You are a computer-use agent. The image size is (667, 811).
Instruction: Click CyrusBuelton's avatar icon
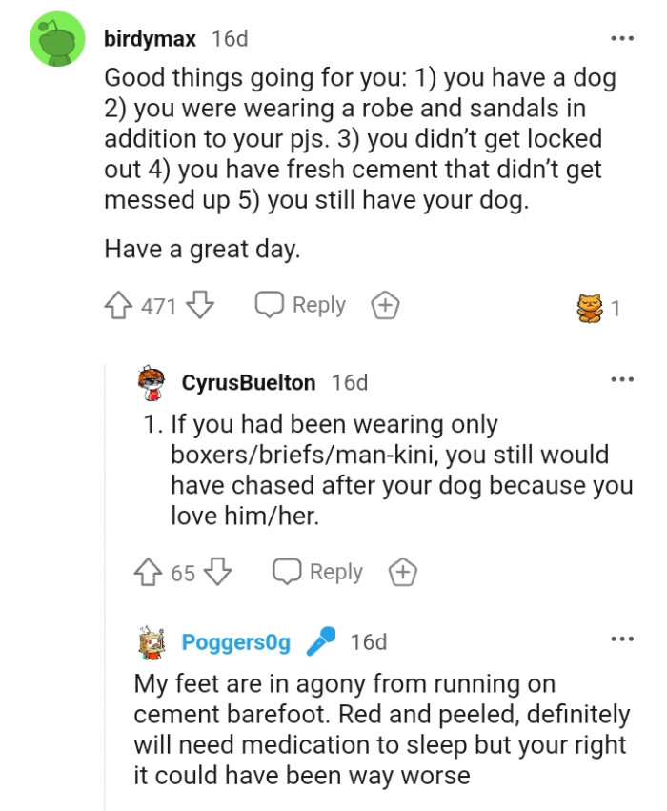click(149, 381)
